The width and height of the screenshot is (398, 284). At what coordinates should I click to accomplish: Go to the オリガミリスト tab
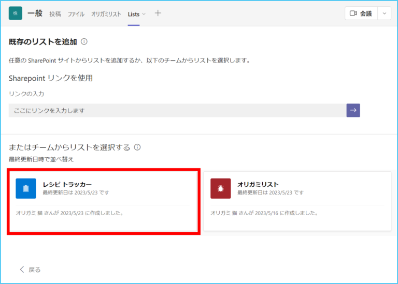(106, 14)
